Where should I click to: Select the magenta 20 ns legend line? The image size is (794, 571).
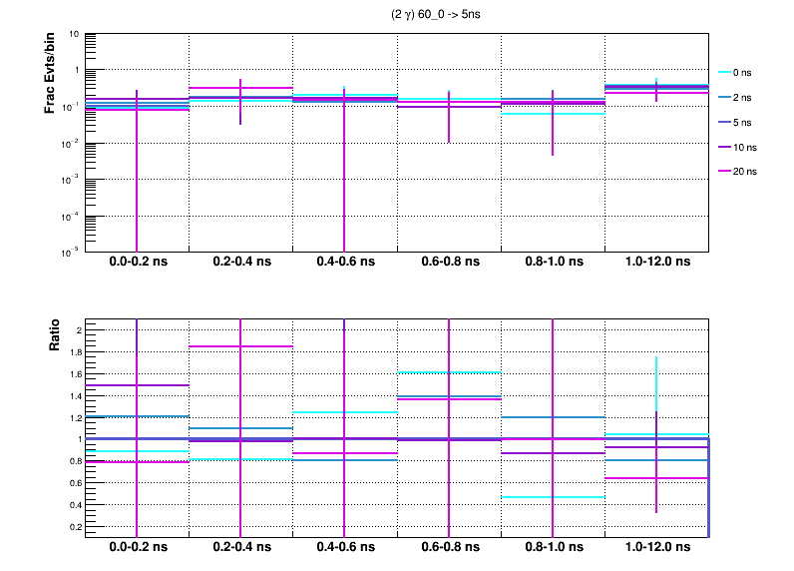pyautogui.click(x=724, y=172)
